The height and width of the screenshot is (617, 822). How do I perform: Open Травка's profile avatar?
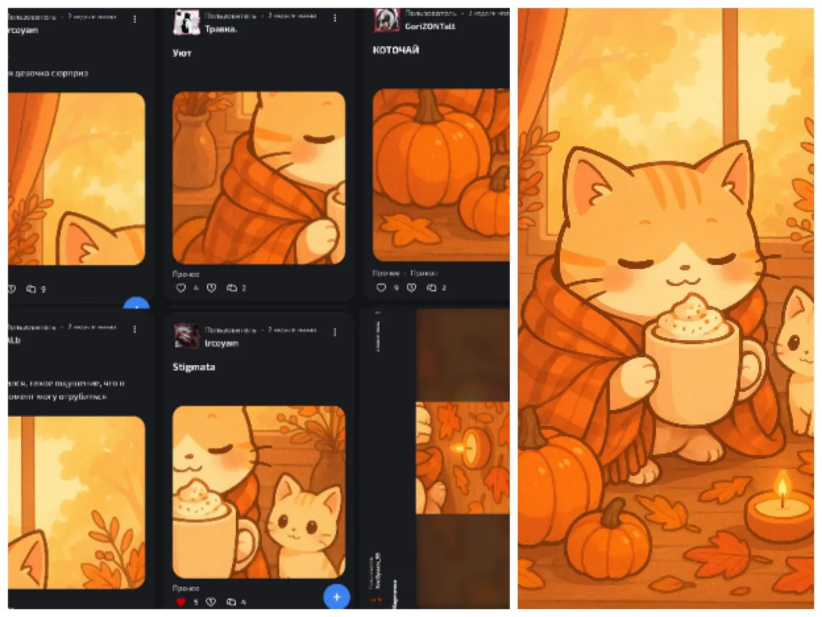186,22
